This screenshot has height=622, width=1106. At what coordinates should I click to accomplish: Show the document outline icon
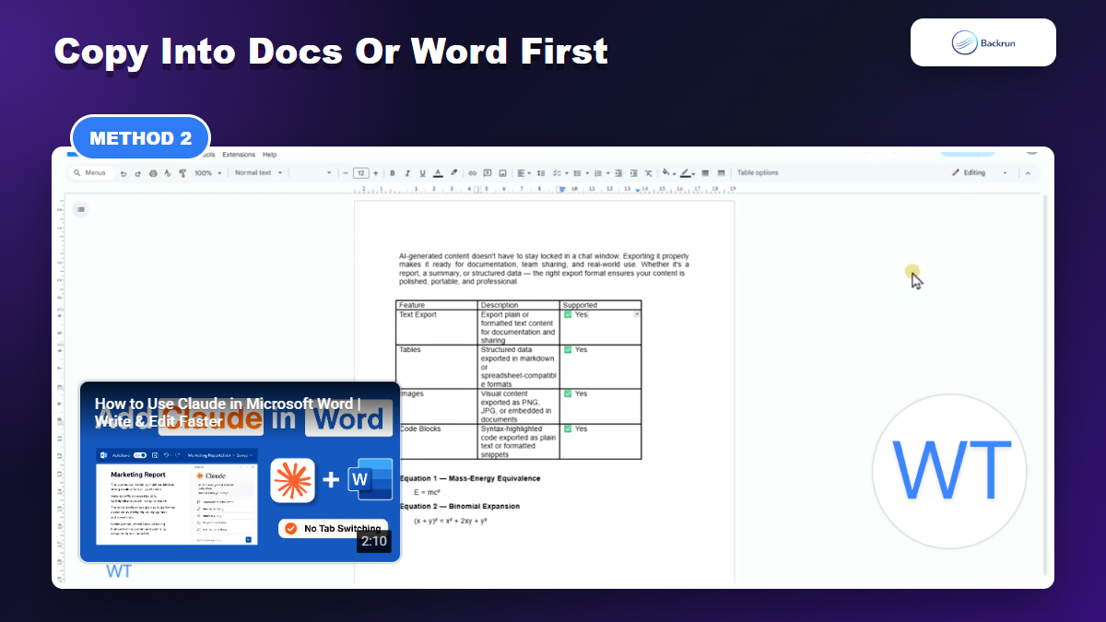pyautogui.click(x=81, y=209)
